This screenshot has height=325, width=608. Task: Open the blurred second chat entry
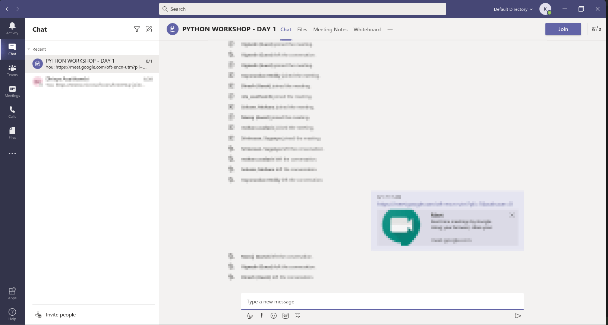[92, 82]
